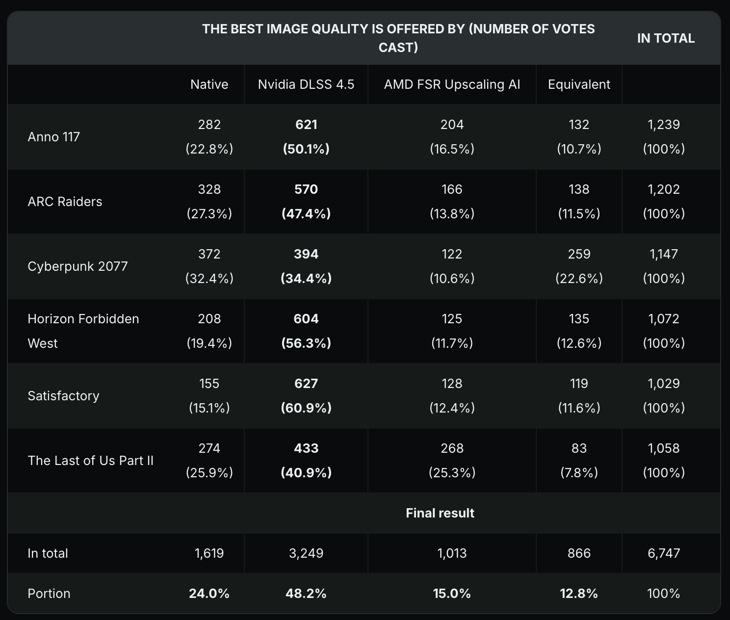Image resolution: width=730 pixels, height=620 pixels.
Task: Select the In total row label
Action: point(48,553)
